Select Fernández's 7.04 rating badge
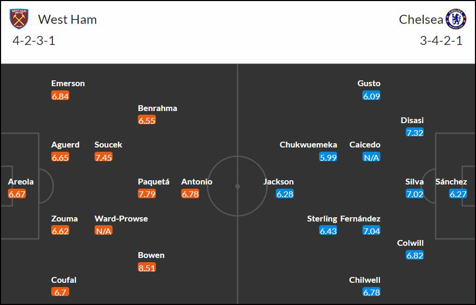This screenshot has height=305, width=476. 371,230
